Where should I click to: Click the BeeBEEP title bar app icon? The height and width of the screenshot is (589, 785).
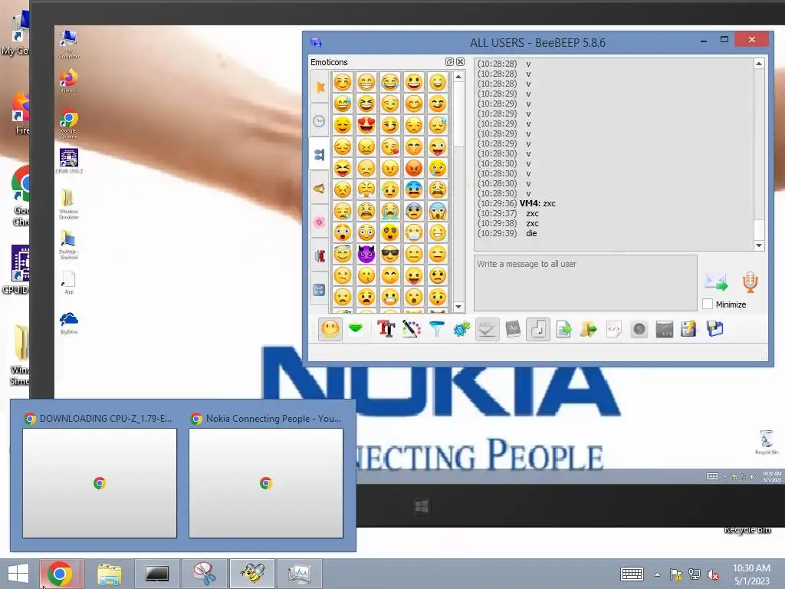pos(316,42)
